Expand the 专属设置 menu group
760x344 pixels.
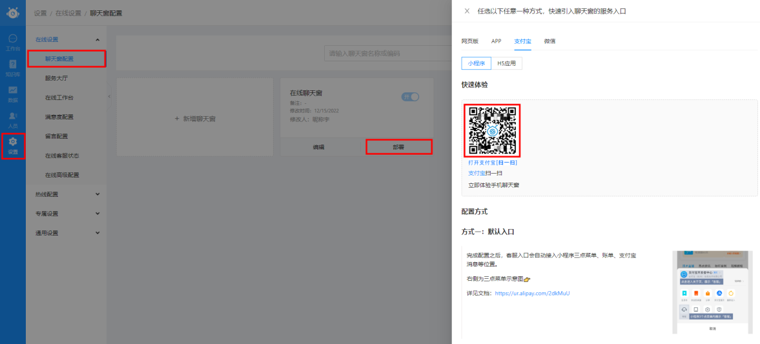click(67, 214)
